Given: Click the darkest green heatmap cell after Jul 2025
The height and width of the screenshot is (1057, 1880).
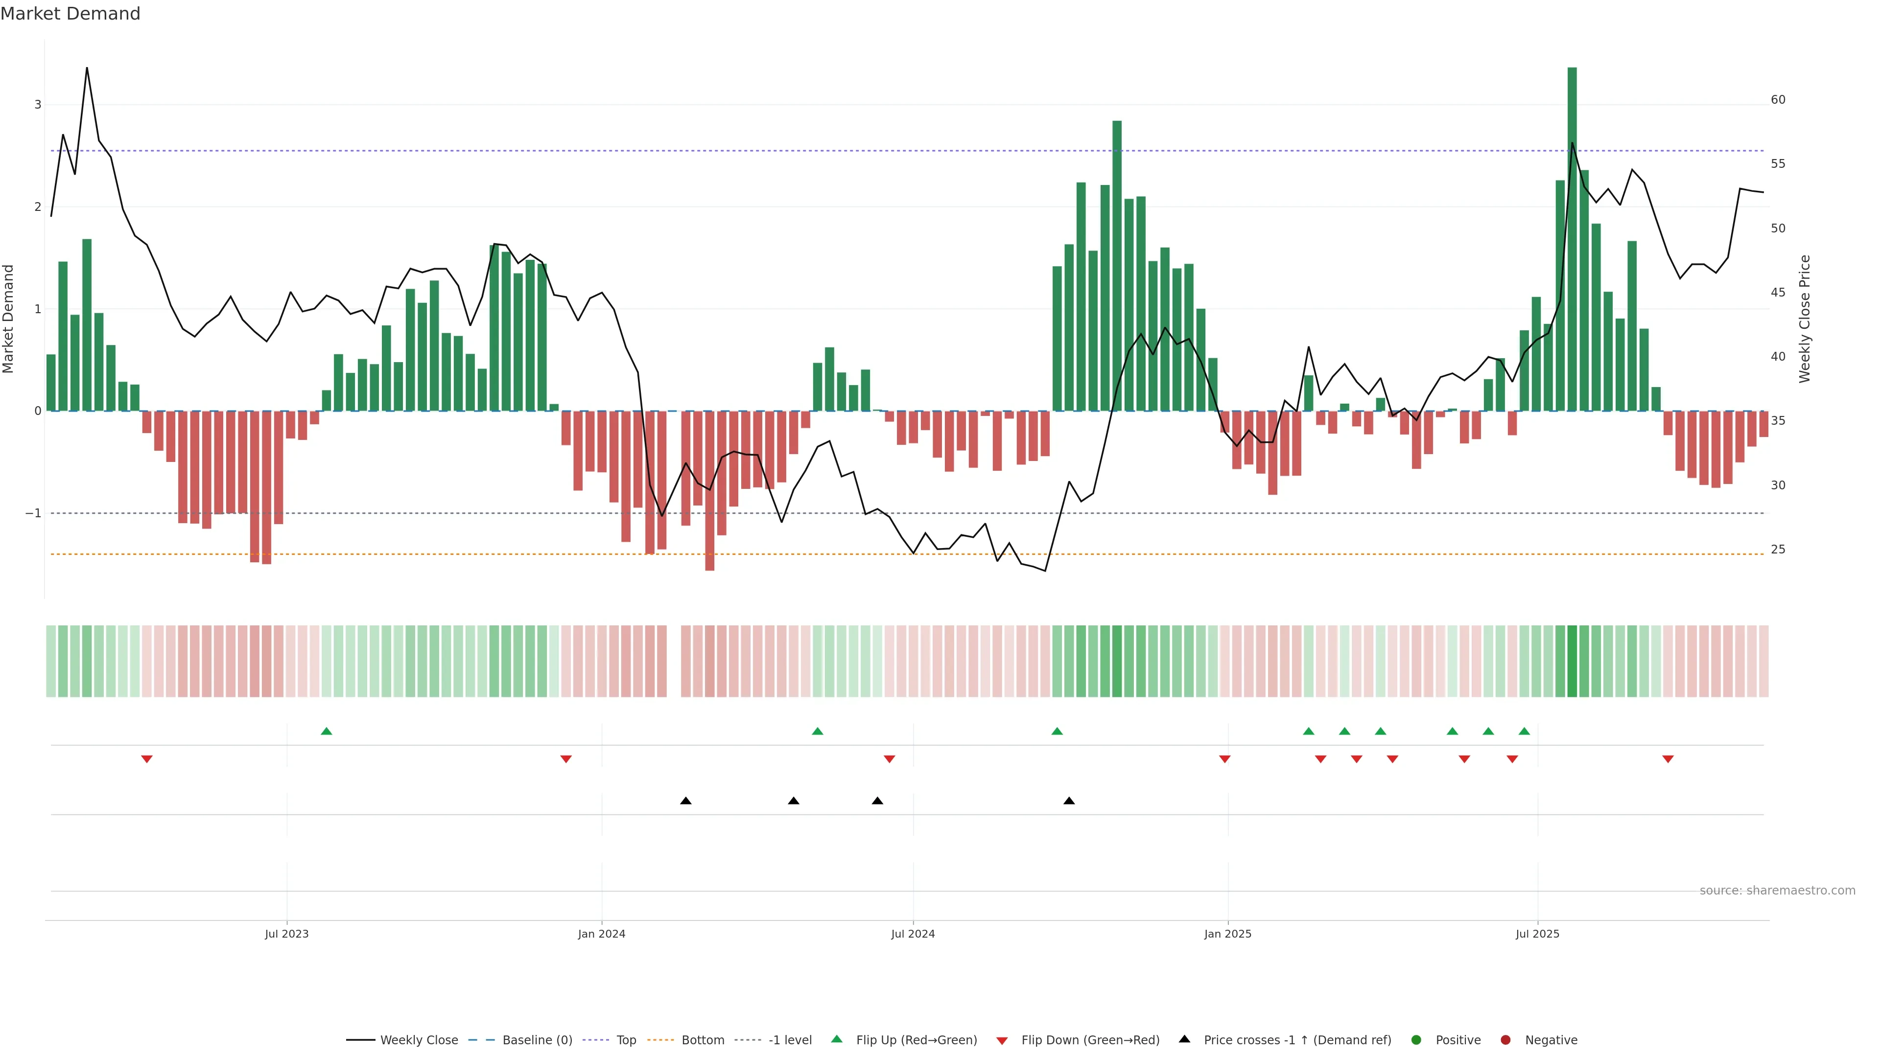Looking at the screenshot, I should click(1572, 661).
